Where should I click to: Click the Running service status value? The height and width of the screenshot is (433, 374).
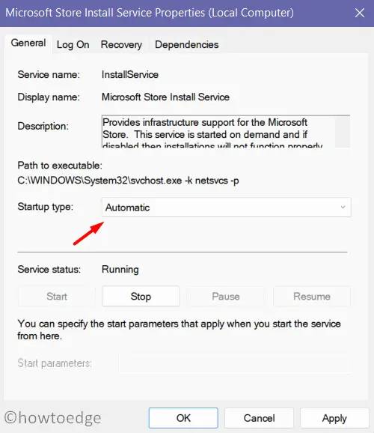[x=120, y=269]
